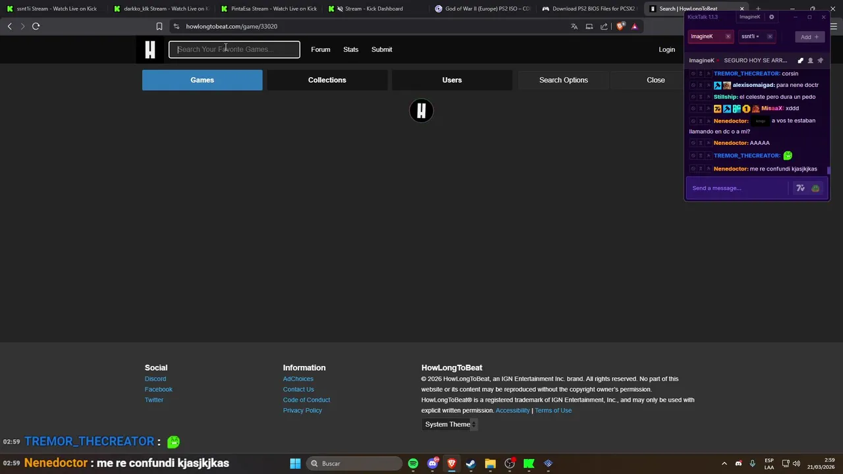
Task: Click the share icon in the address bar
Action: click(x=605, y=26)
